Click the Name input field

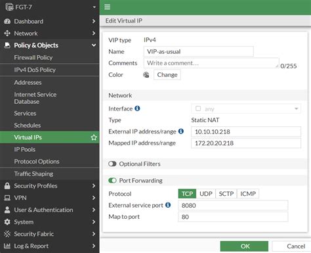pos(199,51)
